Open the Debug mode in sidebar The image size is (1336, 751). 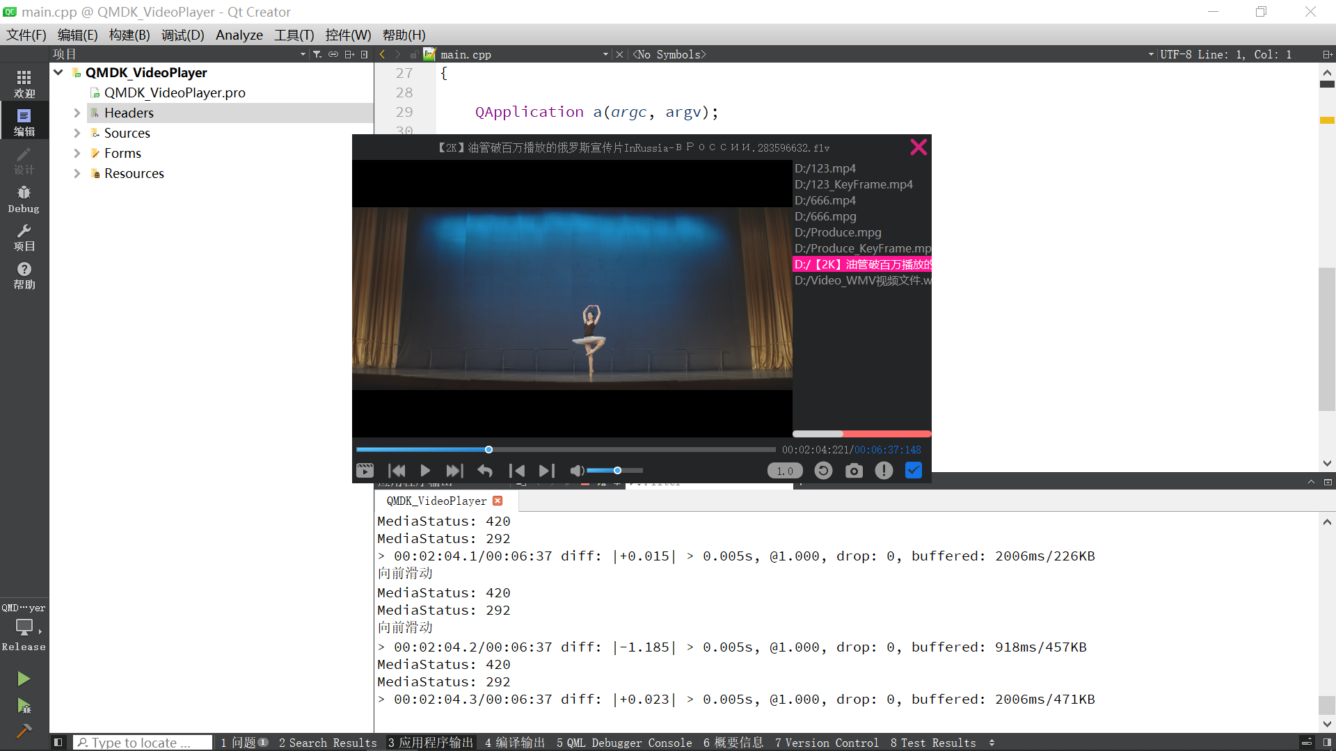(x=24, y=199)
